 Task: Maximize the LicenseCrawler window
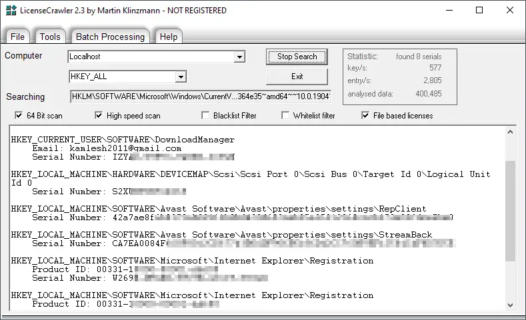479,11
